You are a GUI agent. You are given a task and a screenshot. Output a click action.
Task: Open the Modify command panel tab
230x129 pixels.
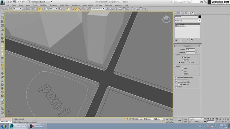179,13
